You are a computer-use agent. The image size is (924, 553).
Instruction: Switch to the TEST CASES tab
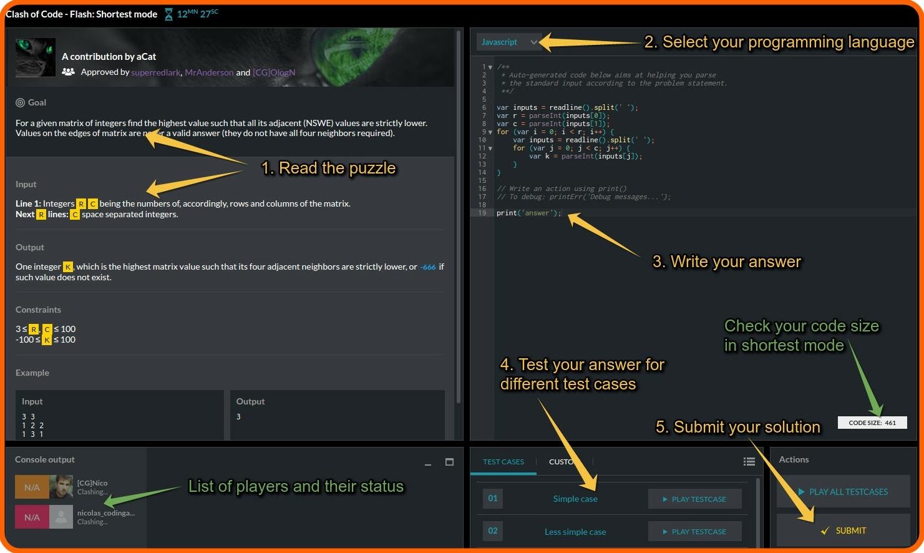503,462
